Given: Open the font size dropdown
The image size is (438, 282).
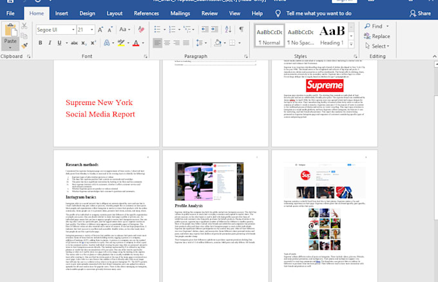Looking at the screenshot, I should tap(91, 30).
